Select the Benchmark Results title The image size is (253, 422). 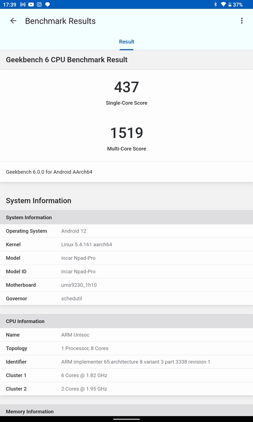[x=60, y=21]
